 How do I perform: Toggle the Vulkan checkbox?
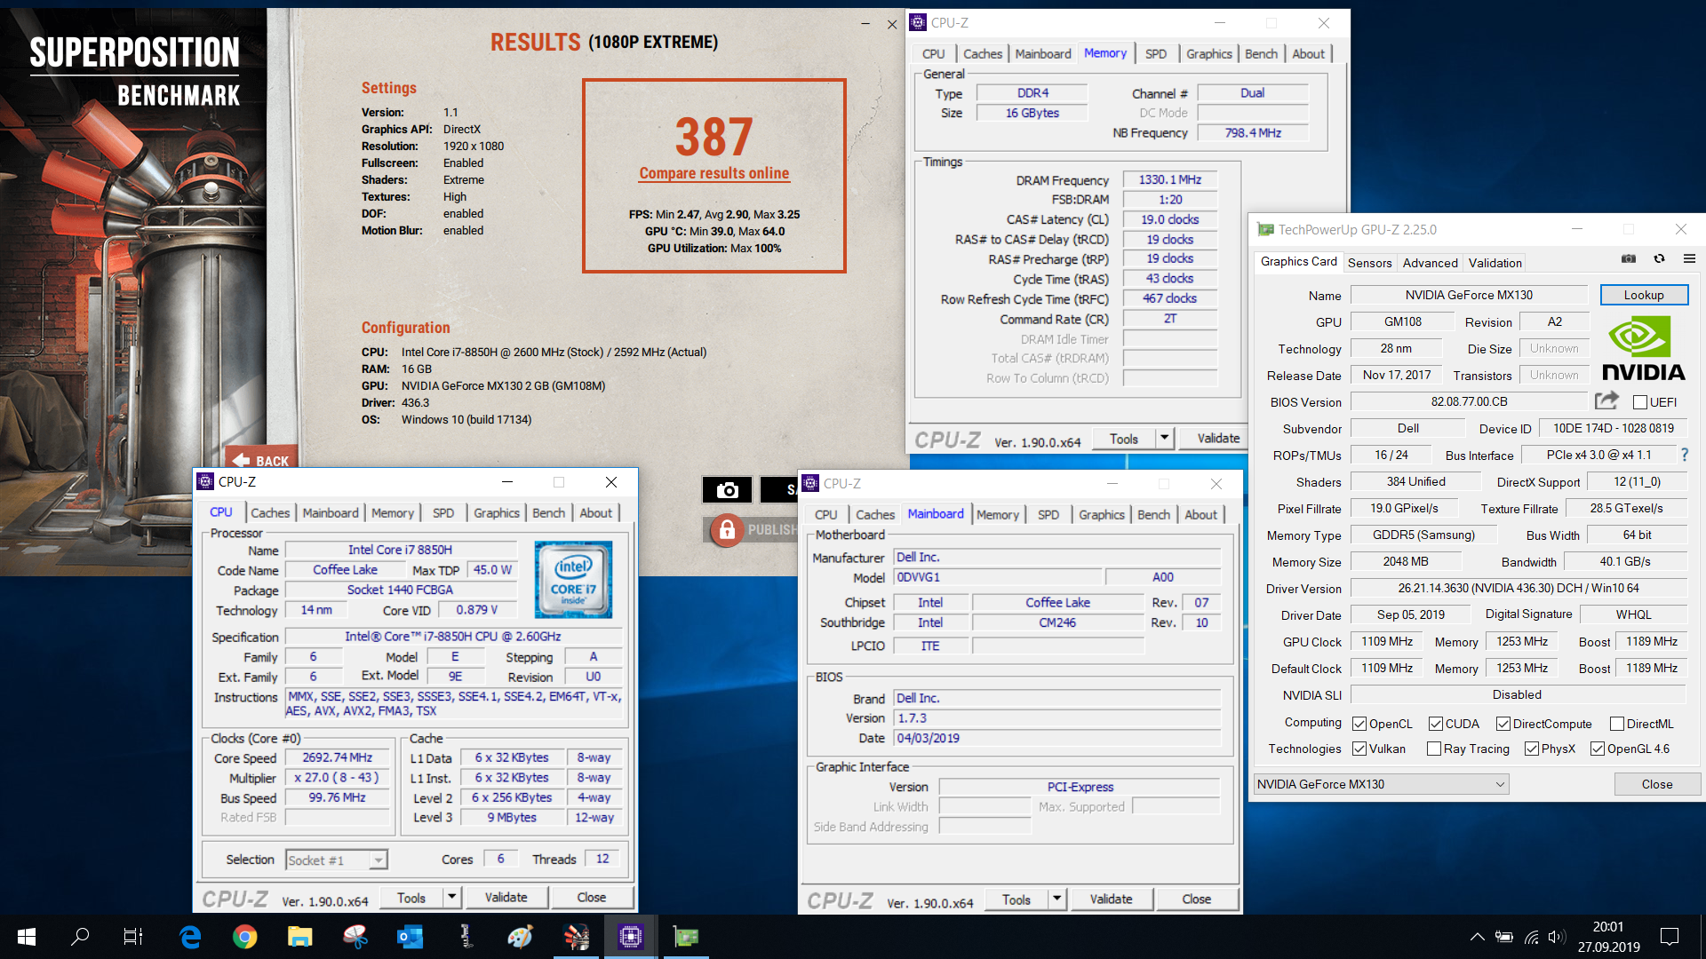[x=1359, y=749]
